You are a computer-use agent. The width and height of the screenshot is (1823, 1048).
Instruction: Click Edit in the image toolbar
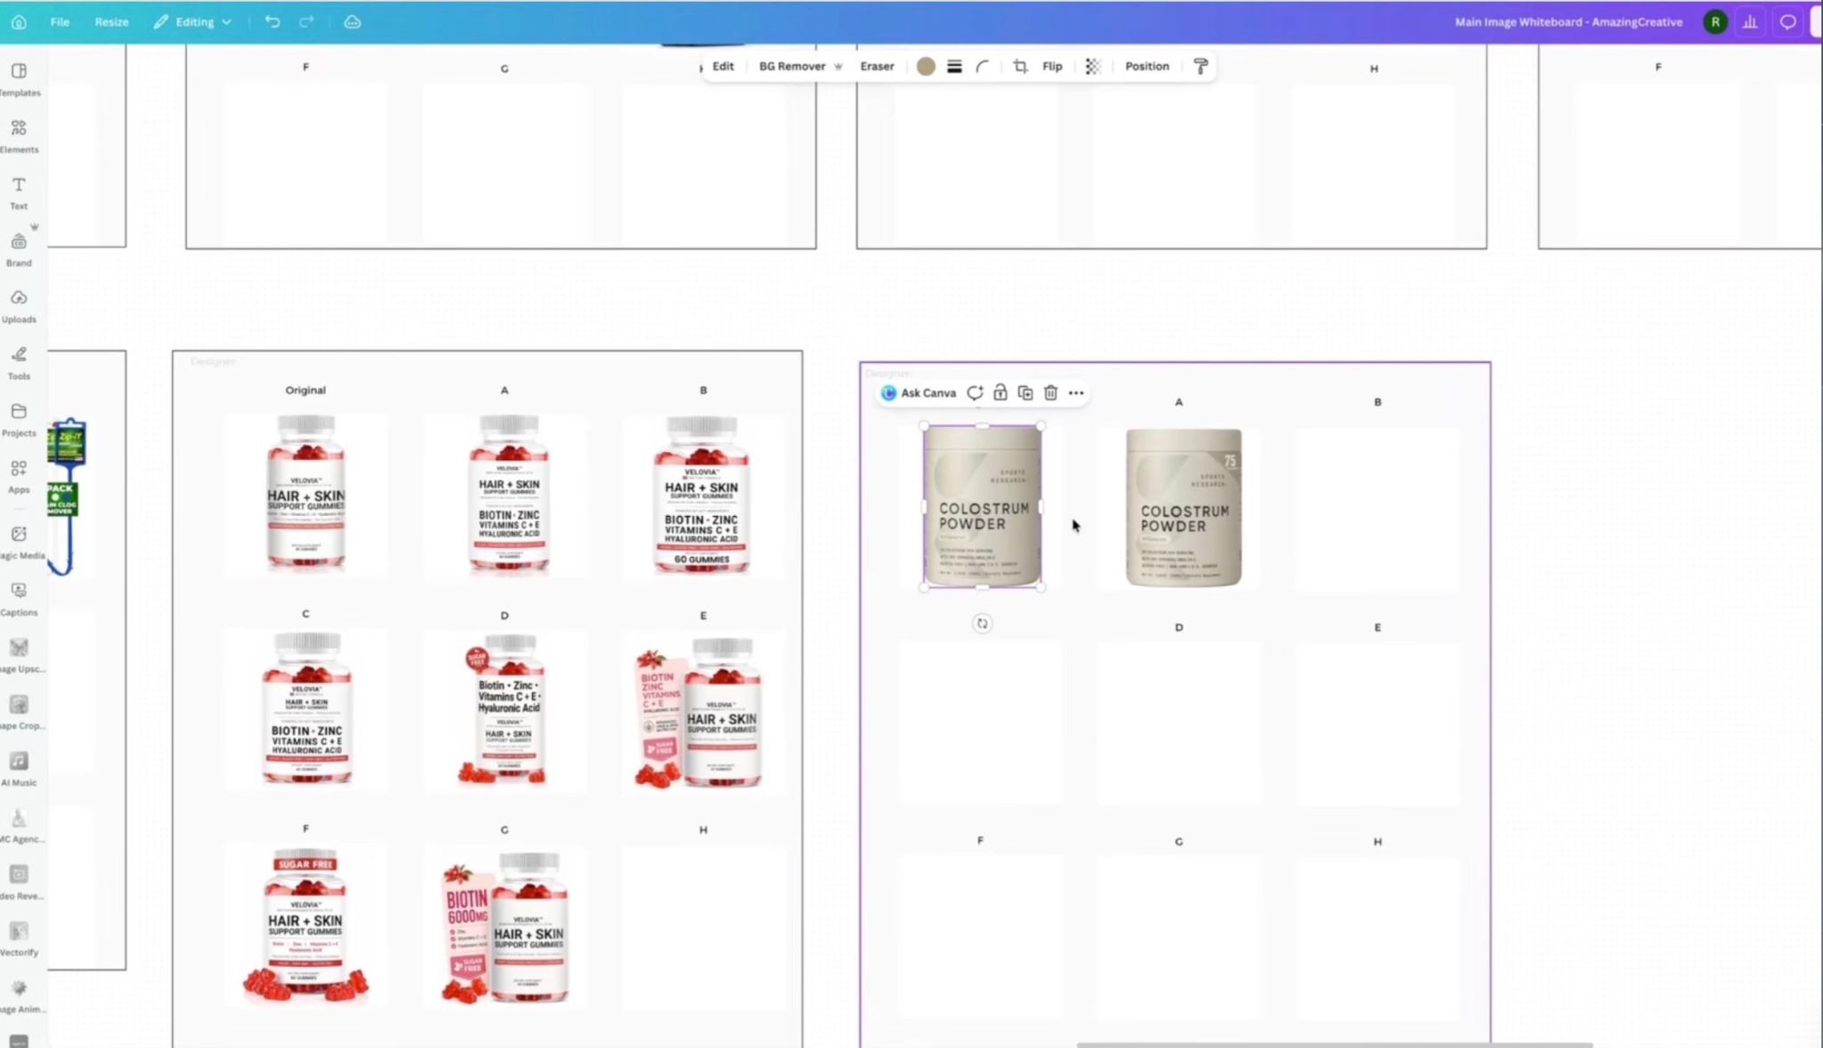pyautogui.click(x=723, y=67)
